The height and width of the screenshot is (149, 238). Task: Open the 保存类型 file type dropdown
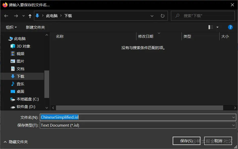233,125
